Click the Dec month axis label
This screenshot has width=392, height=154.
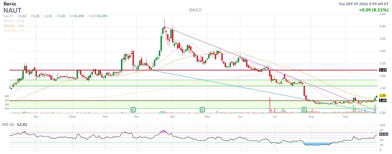36,116
